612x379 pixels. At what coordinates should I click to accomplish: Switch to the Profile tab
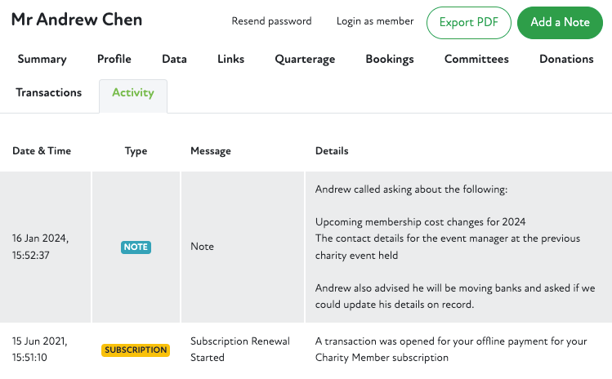[114, 59]
